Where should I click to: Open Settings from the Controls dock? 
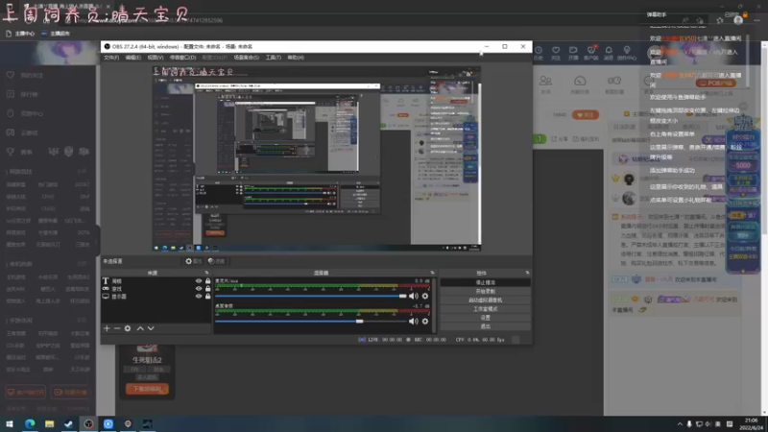pyautogui.click(x=486, y=318)
